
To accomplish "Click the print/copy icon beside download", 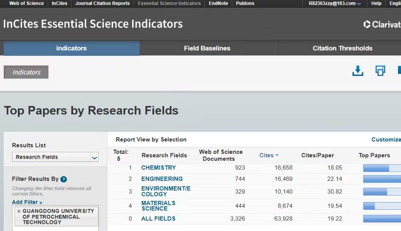I will (x=380, y=71).
